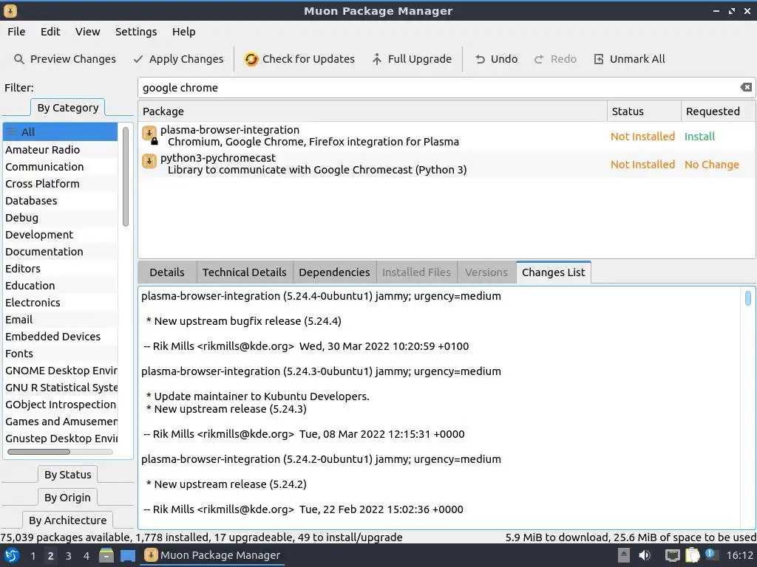The height and width of the screenshot is (567, 757).
Task: Click the Apply Changes checkmark icon
Action: click(138, 59)
